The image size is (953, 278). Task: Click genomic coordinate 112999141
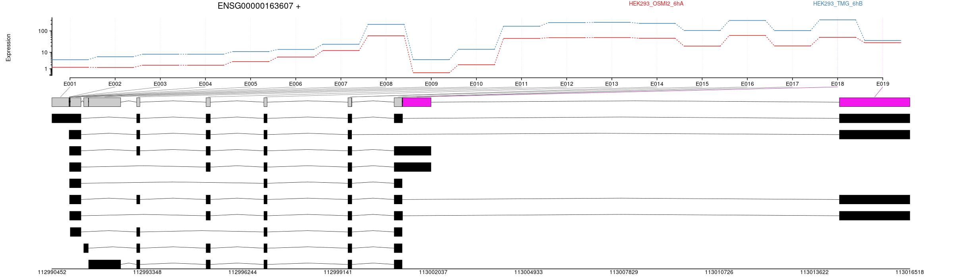[338, 272]
